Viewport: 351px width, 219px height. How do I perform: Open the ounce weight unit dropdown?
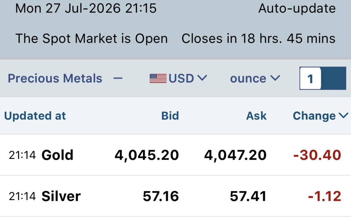(255, 78)
